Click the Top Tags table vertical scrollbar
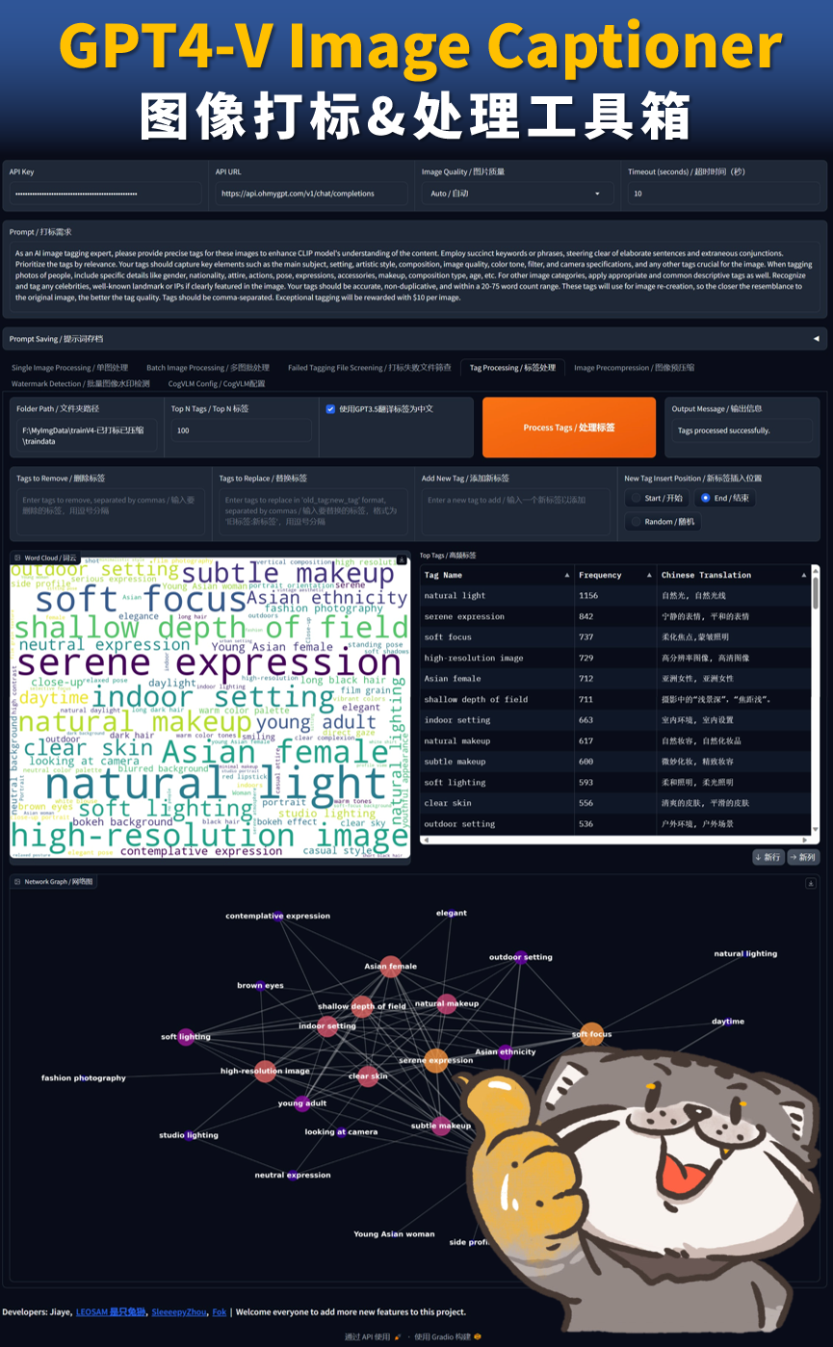Screen dimensions: 833x1347 (x=816, y=699)
